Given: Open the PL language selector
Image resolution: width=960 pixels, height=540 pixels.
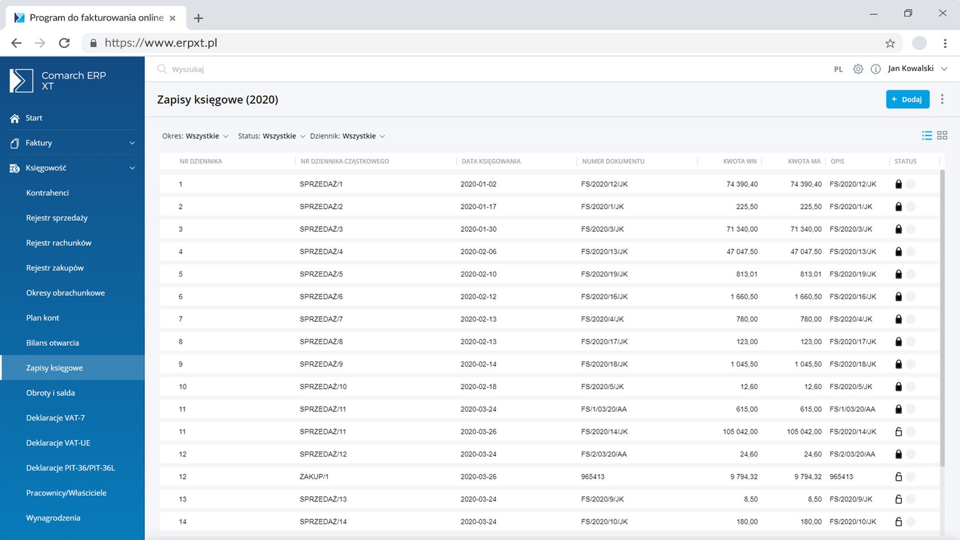Looking at the screenshot, I should click(x=838, y=69).
